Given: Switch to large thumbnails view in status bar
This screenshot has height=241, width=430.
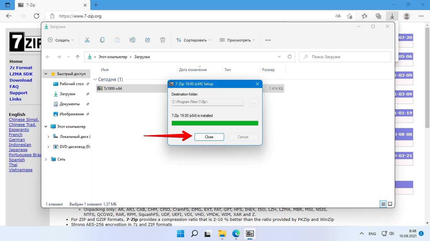Looking at the screenshot, I should click(x=390, y=204).
